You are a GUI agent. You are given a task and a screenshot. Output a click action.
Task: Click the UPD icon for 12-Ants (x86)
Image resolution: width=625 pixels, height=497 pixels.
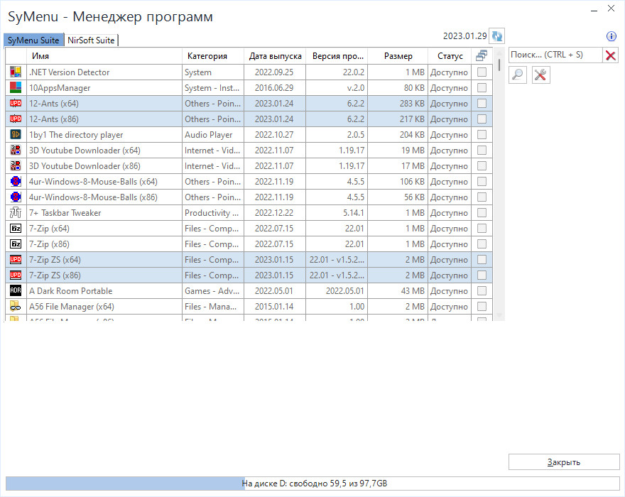click(16, 119)
